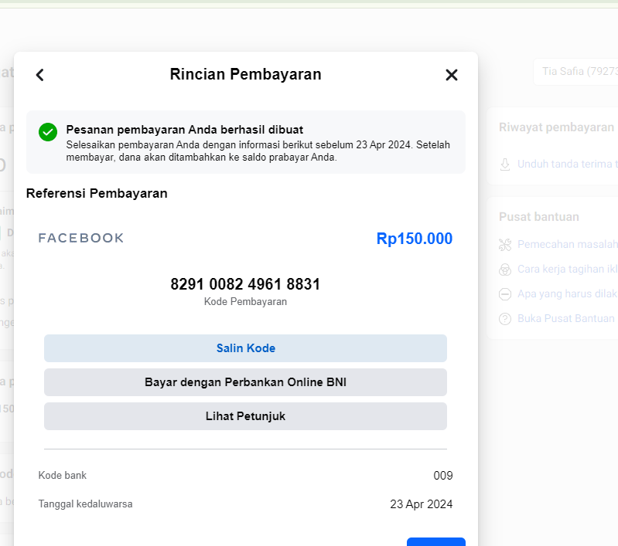Open Lihat Petunjuk instructions
This screenshot has width=618, height=546.
[x=245, y=416]
